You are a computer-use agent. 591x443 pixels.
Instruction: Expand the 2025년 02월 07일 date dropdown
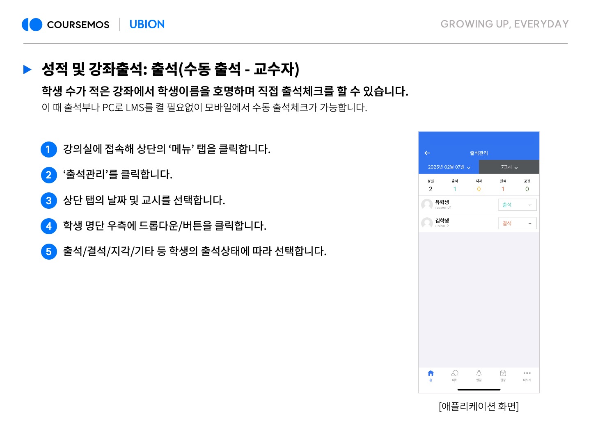tap(449, 167)
